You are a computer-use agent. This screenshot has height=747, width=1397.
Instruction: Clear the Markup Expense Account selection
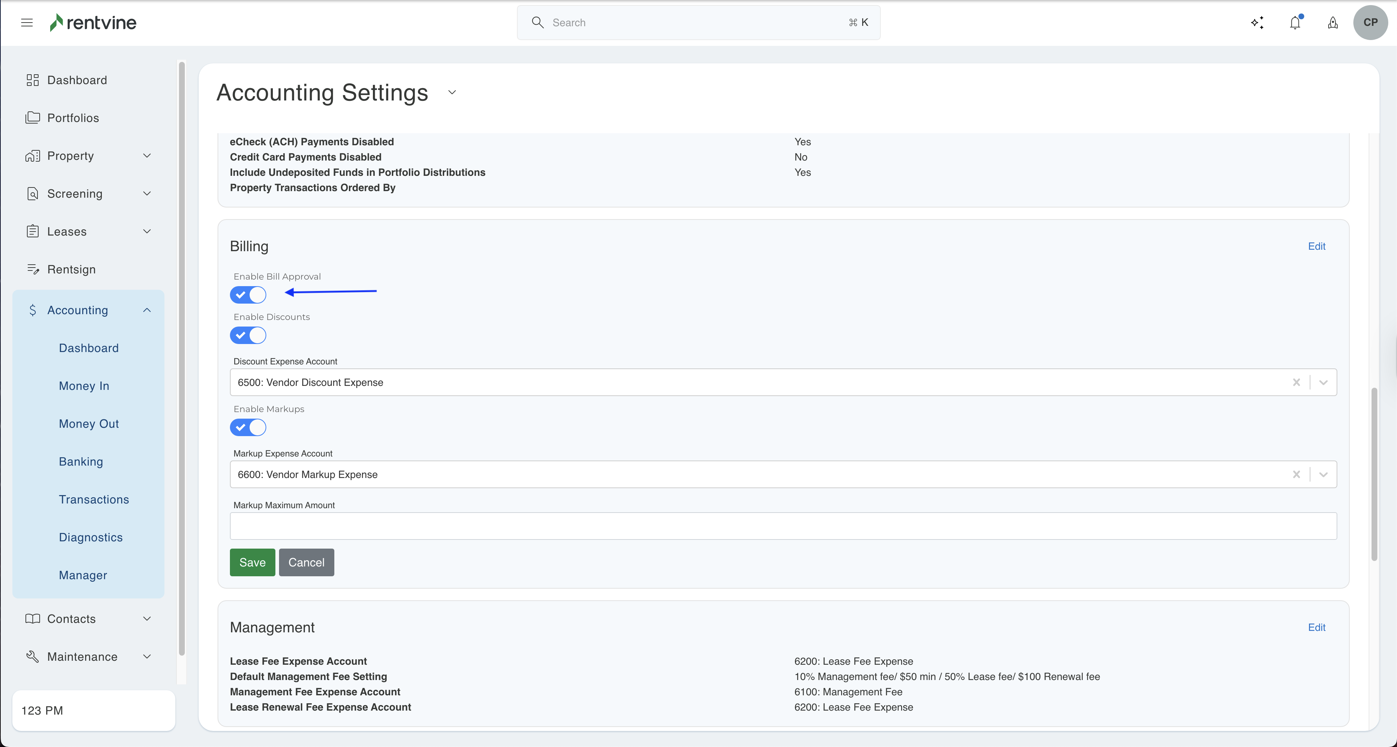point(1296,475)
